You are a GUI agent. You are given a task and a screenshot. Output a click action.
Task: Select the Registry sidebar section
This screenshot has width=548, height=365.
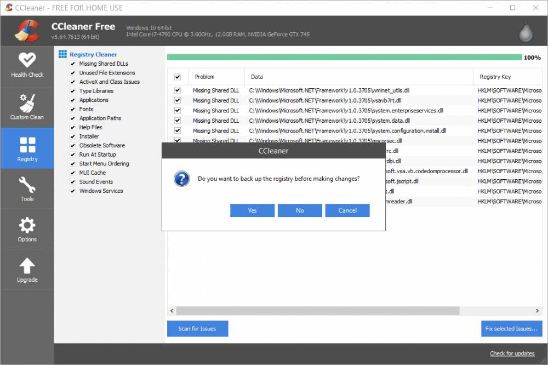coord(27,148)
